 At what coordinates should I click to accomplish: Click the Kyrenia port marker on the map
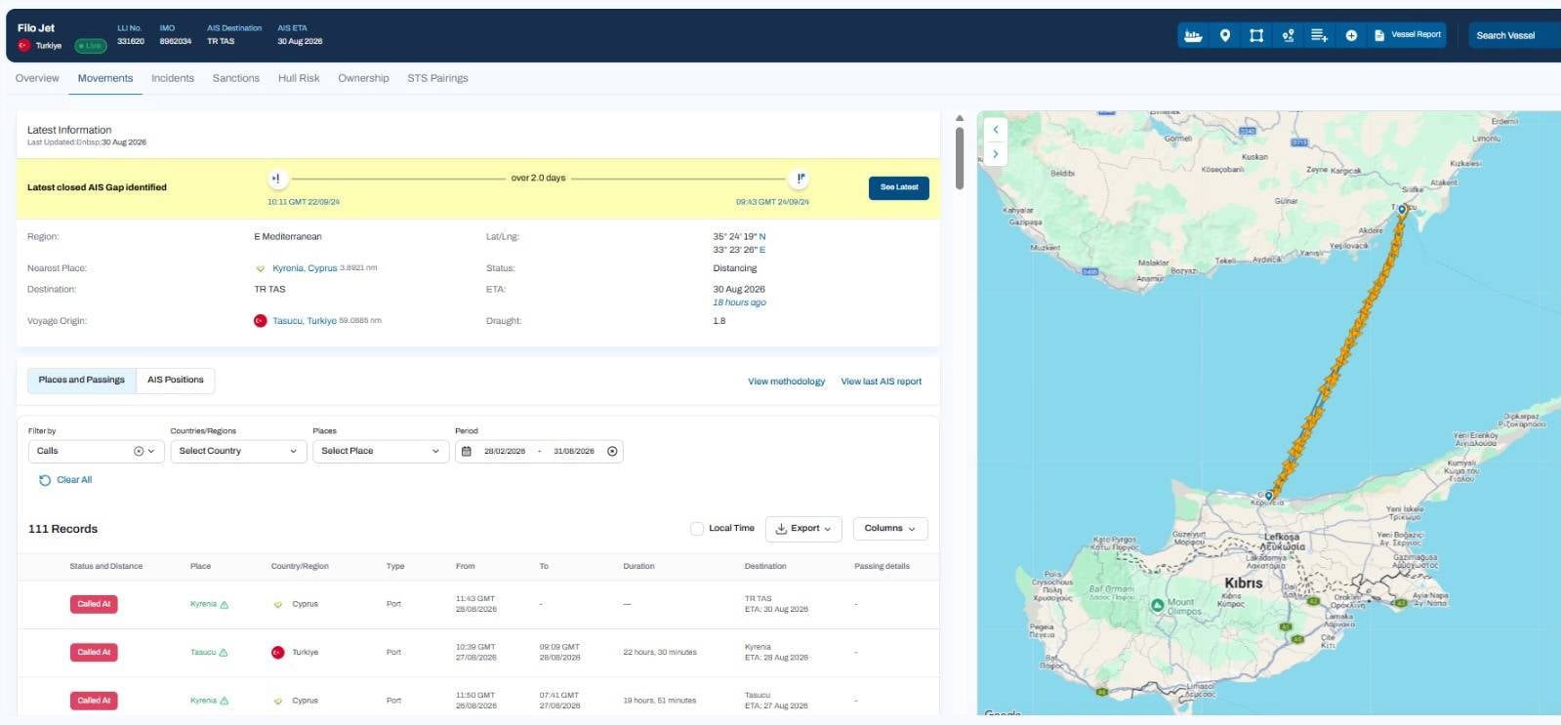pos(1269,497)
